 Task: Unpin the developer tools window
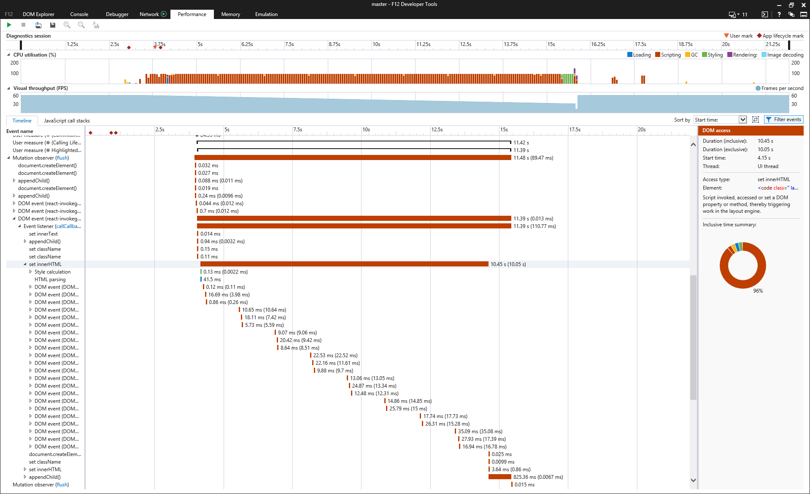click(x=791, y=14)
